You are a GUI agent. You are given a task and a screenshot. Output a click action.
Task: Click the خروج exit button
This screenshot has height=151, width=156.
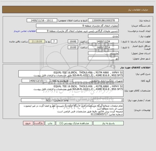[x=28, y=123]
